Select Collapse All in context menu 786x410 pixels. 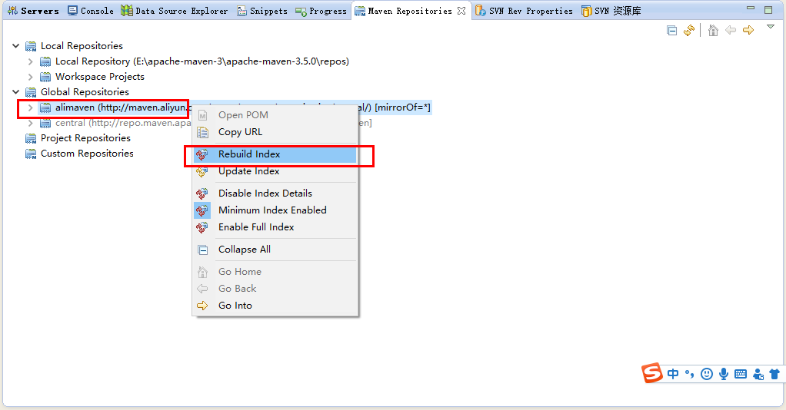tap(275, 250)
